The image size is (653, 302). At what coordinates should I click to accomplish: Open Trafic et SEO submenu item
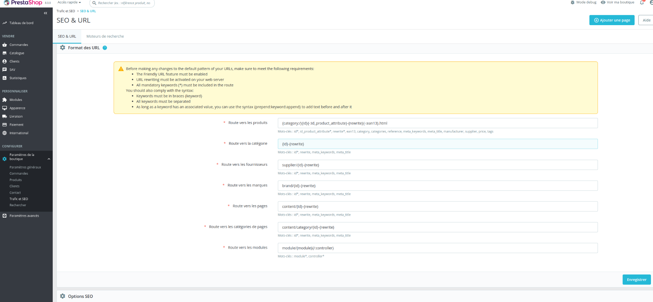[x=19, y=199]
